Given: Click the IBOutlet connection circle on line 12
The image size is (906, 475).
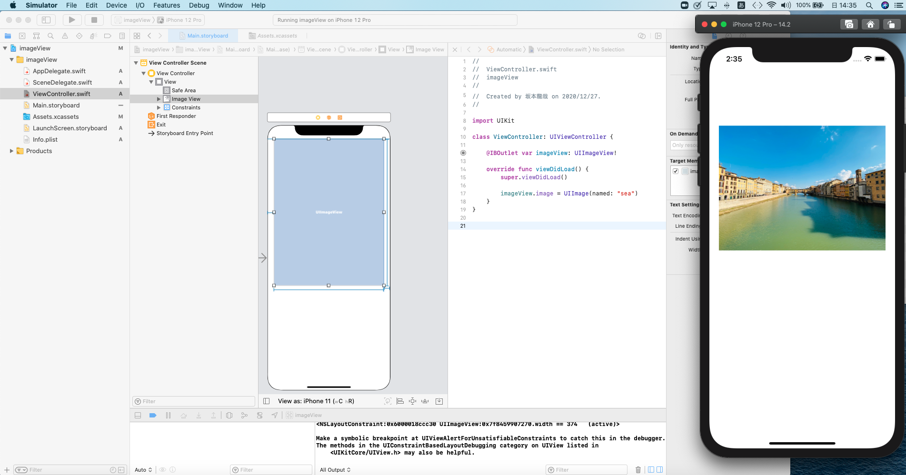Looking at the screenshot, I should (x=463, y=153).
